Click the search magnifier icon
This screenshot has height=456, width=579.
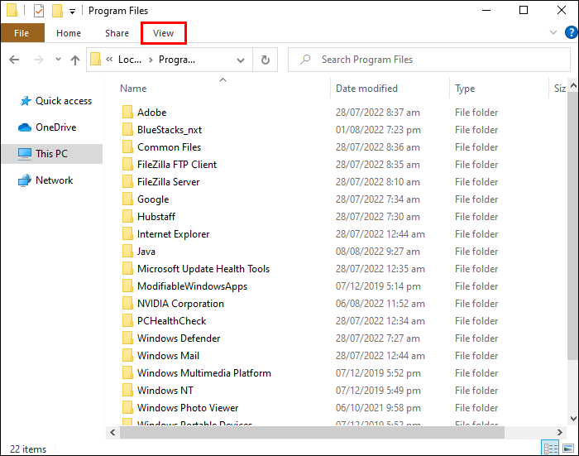point(305,60)
